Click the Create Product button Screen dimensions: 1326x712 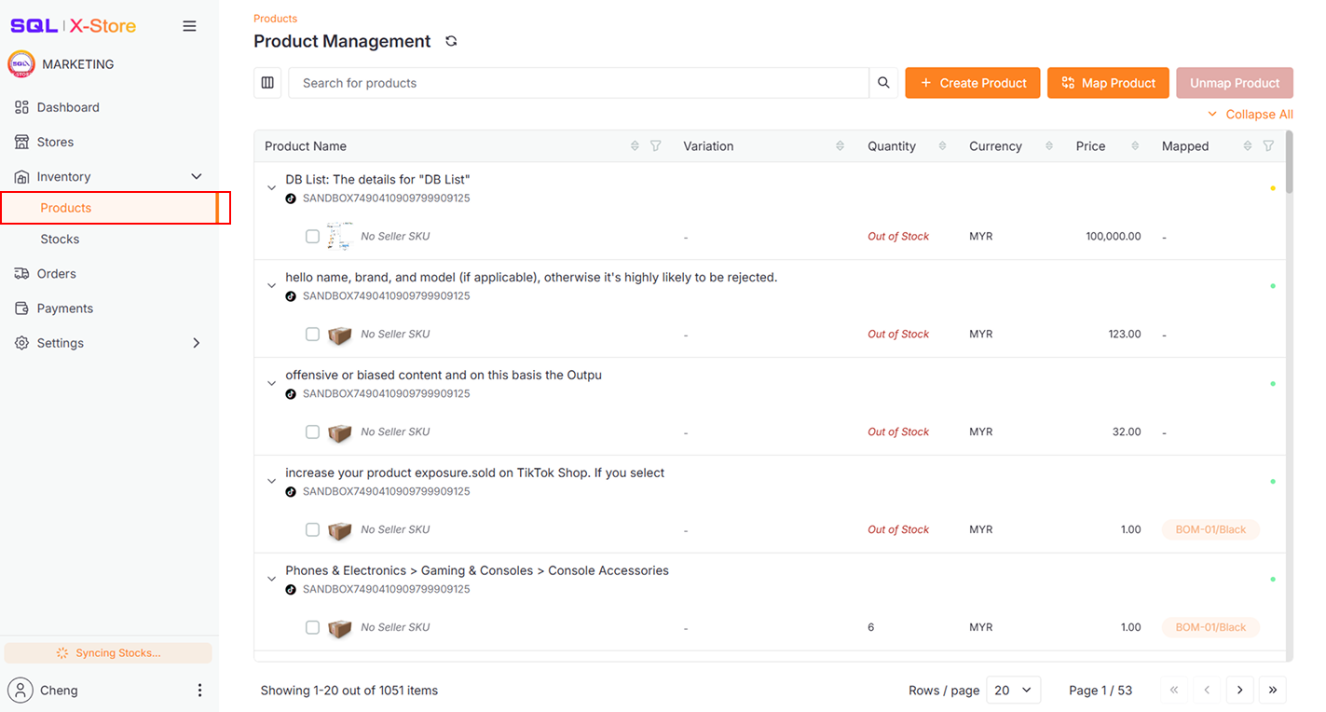pyautogui.click(x=972, y=82)
